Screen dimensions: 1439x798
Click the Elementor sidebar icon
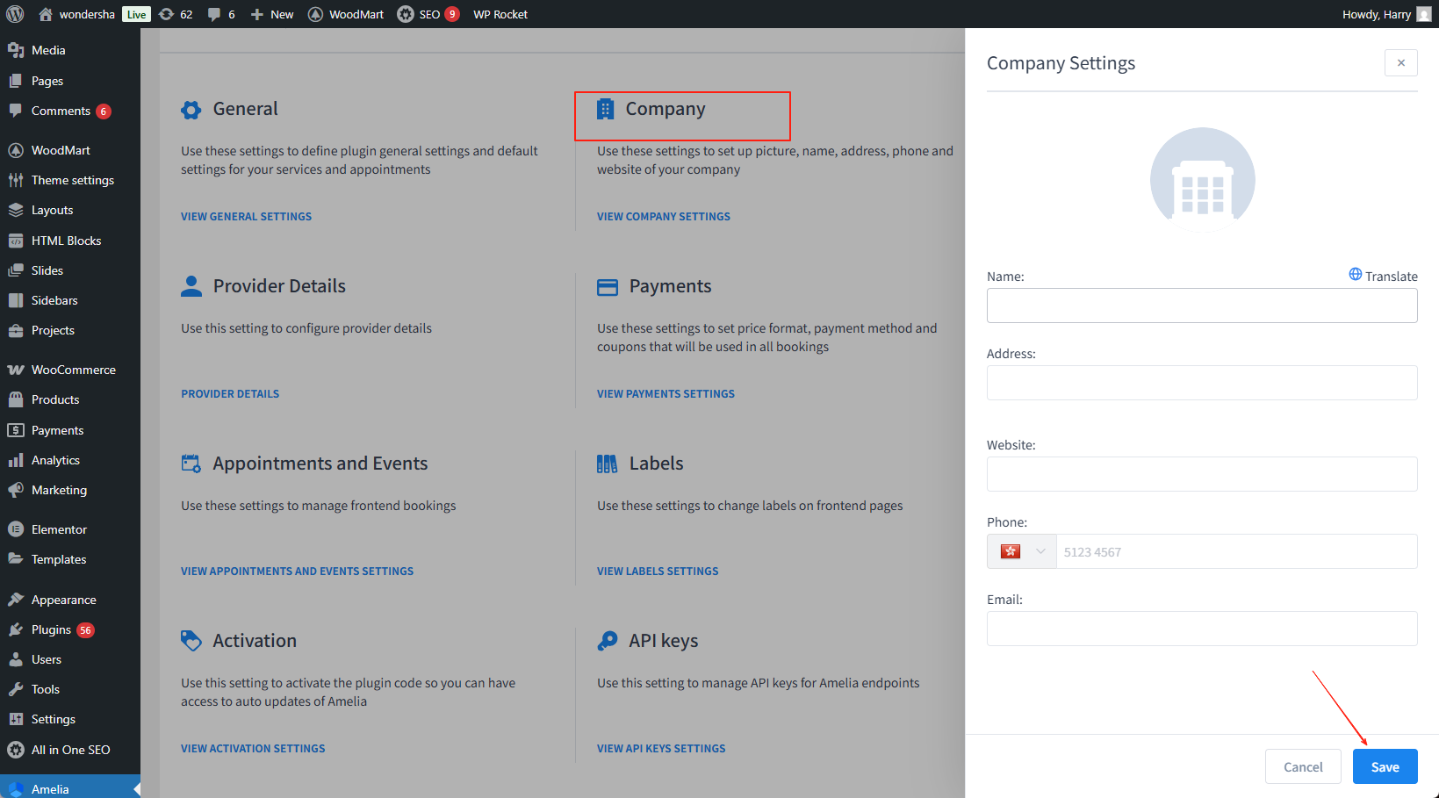(x=16, y=529)
